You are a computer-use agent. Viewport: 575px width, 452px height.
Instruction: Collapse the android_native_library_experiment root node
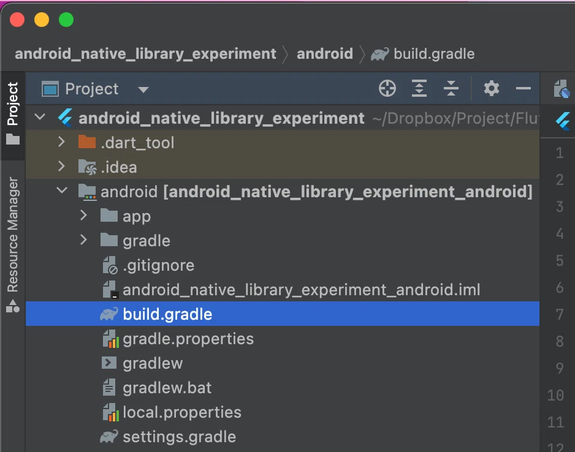tap(40, 117)
